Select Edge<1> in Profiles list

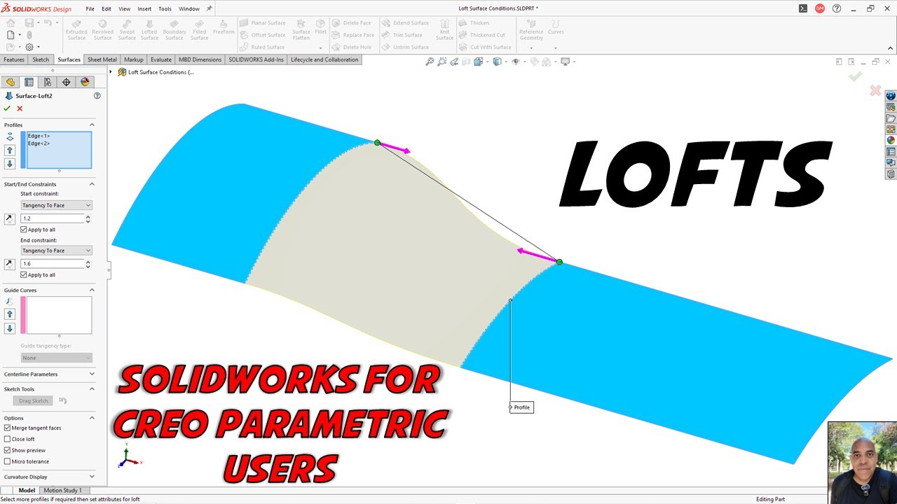click(x=39, y=136)
